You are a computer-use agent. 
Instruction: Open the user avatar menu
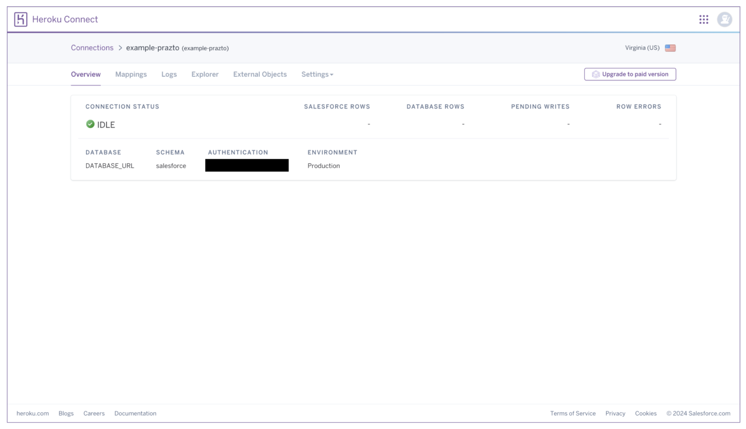point(725,19)
